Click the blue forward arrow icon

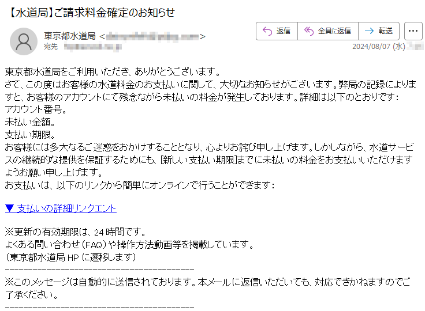coord(369,31)
